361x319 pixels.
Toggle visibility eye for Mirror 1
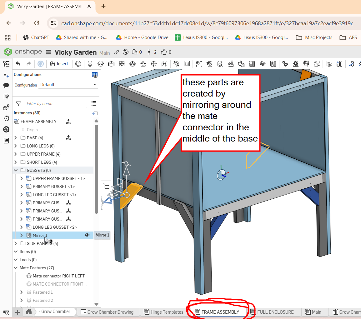[87, 235]
